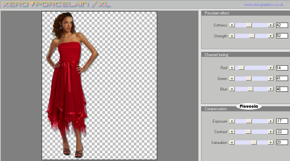Focus the Exposure value field showing -17
Viewport: 290px width, 161px height.
[x=282, y=121]
